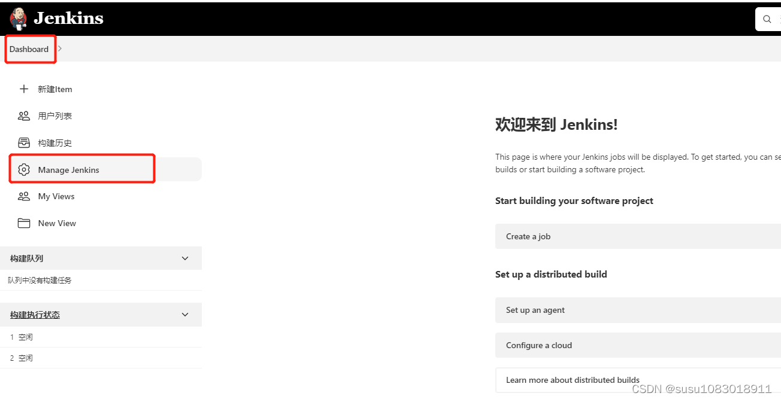The width and height of the screenshot is (781, 399).
Task: Collapse the 构建执行状态 panel chevron
Action: pos(185,315)
